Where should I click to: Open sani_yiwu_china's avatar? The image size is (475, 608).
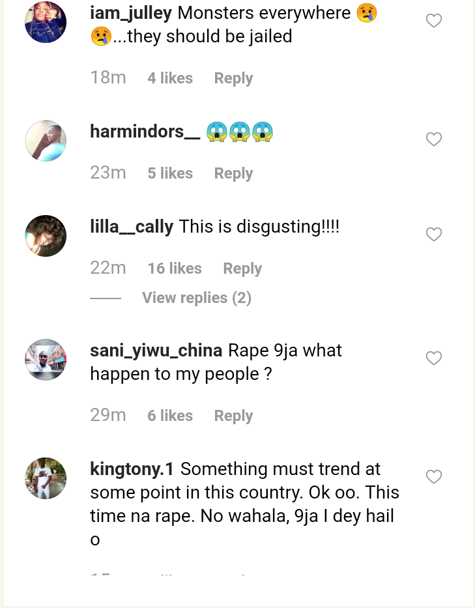(46, 359)
